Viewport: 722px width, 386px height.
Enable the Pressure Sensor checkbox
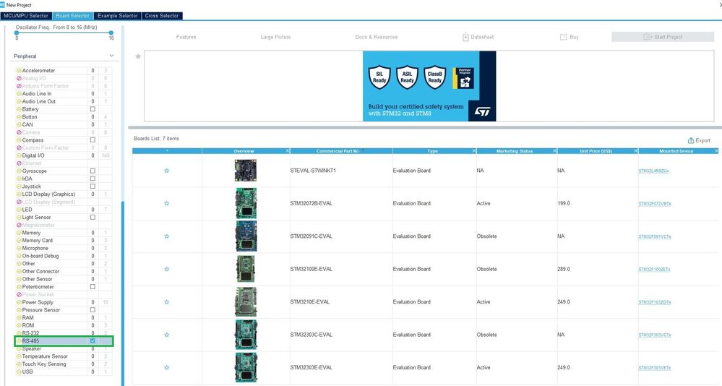pyautogui.click(x=93, y=310)
